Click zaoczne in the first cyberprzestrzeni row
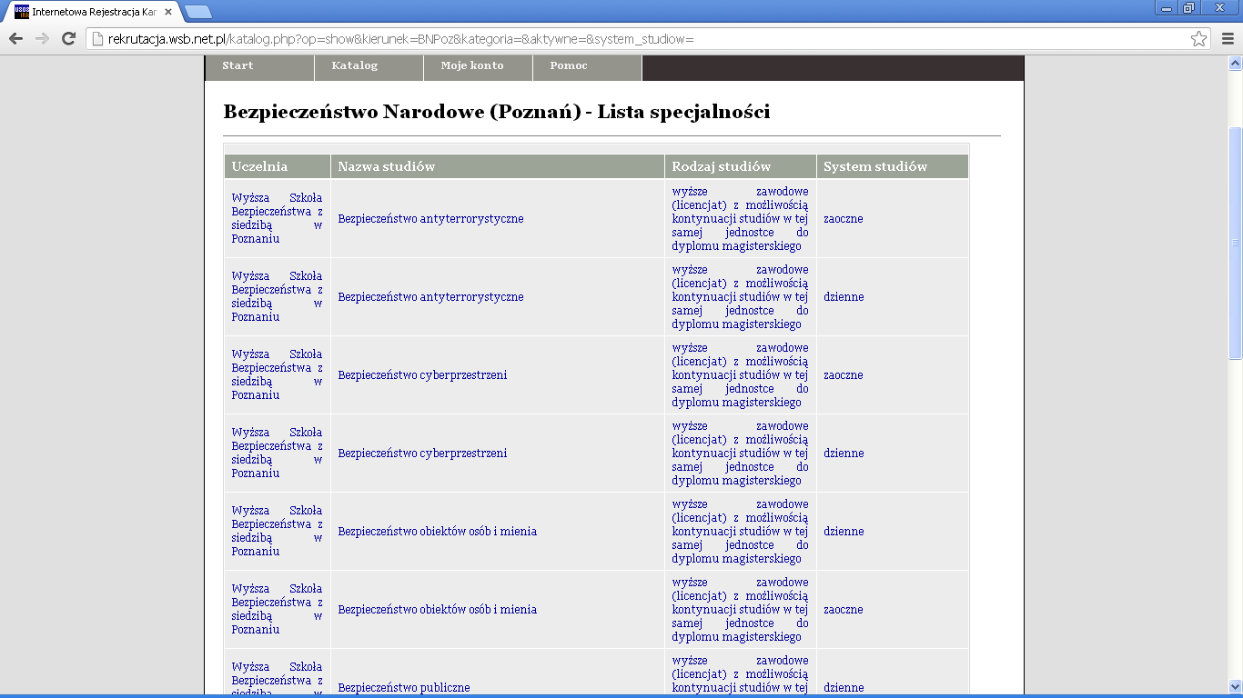This screenshot has width=1243, height=698. (x=844, y=375)
